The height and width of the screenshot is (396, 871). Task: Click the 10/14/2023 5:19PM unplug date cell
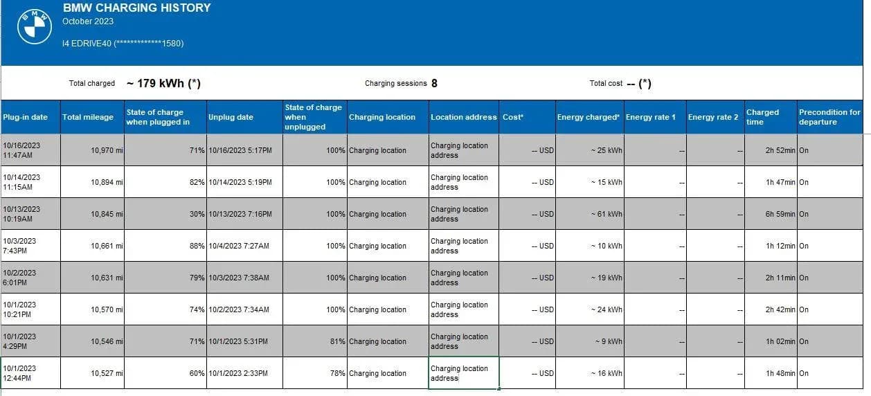(x=244, y=182)
